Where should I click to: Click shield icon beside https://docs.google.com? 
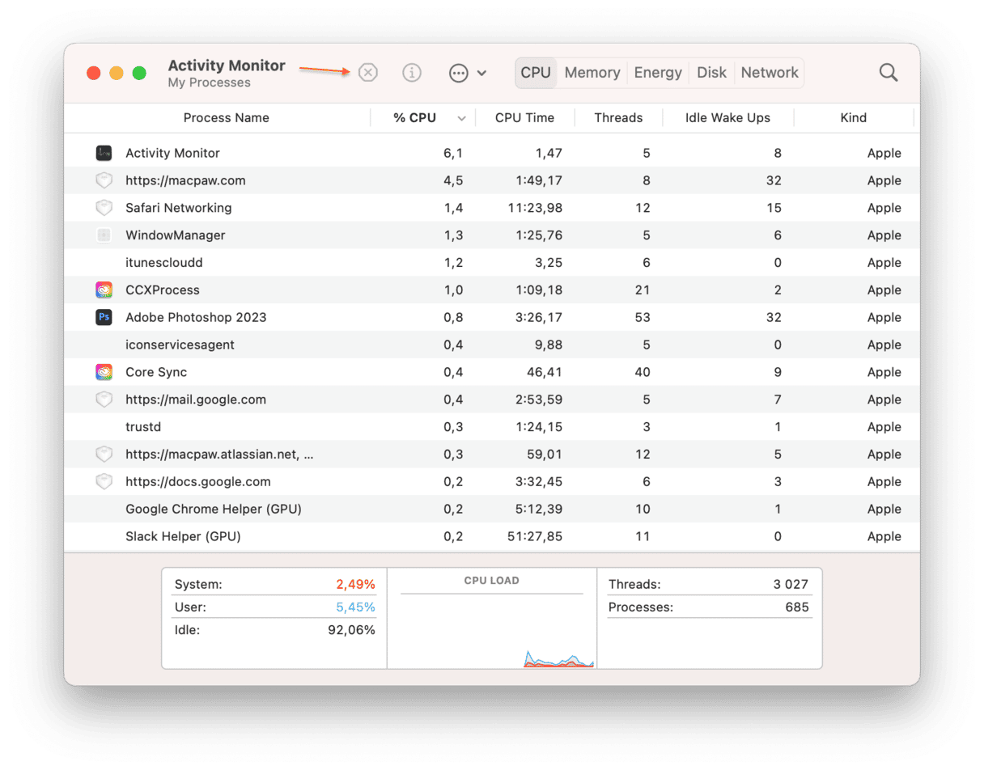(104, 481)
